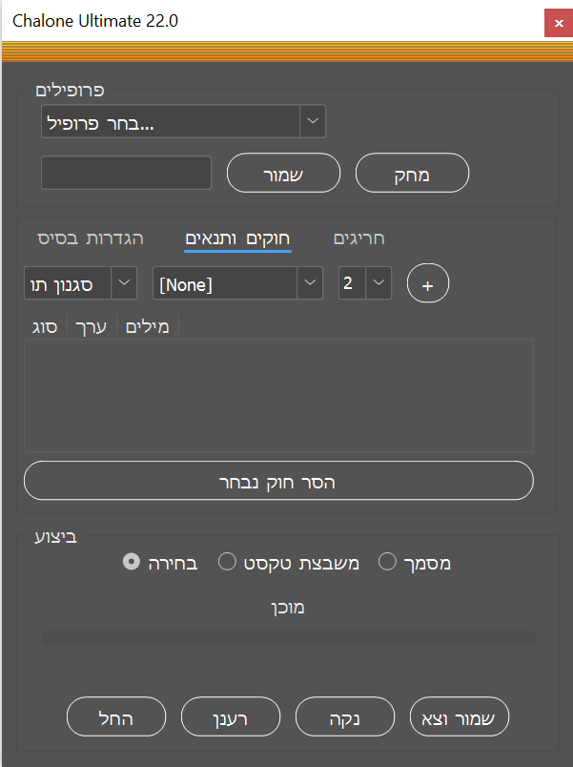Click the נקה button
This screenshot has height=767, width=573.
[345, 717]
